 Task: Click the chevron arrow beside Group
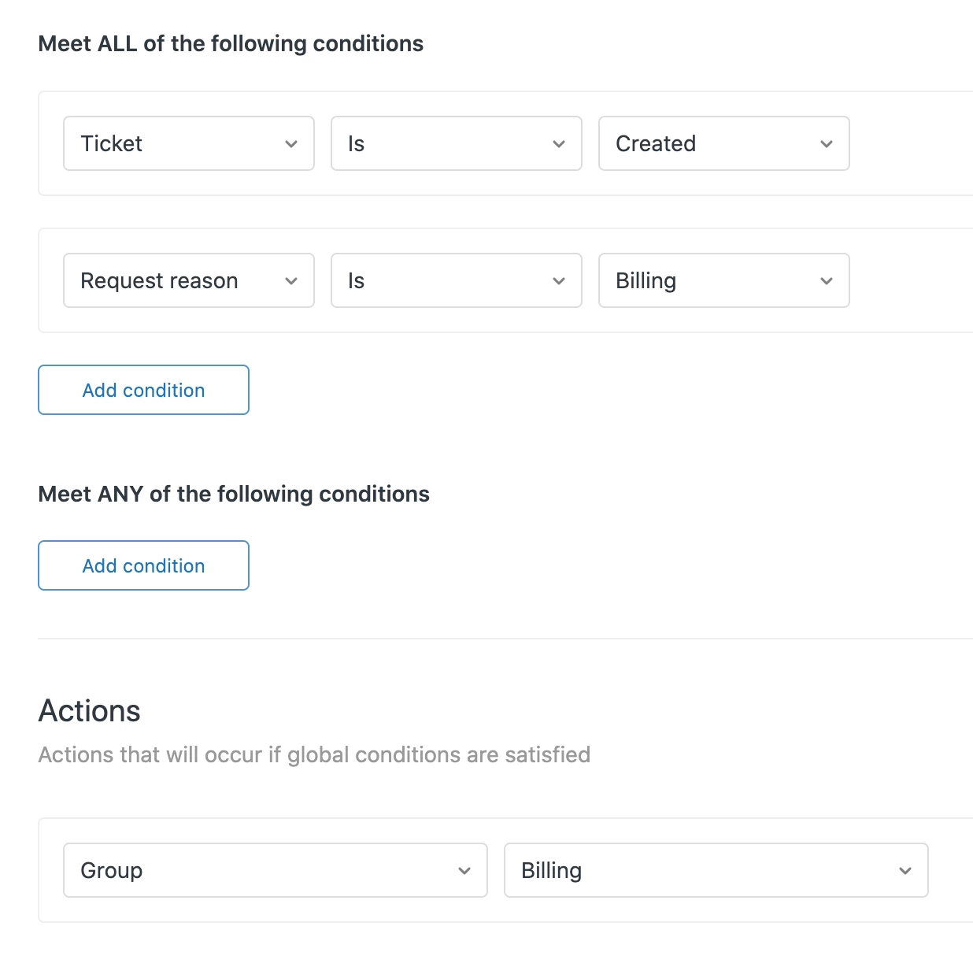464,871
